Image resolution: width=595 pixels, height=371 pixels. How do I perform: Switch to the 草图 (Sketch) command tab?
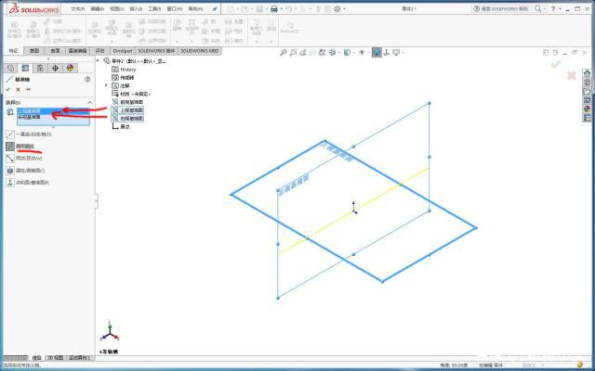34,51
